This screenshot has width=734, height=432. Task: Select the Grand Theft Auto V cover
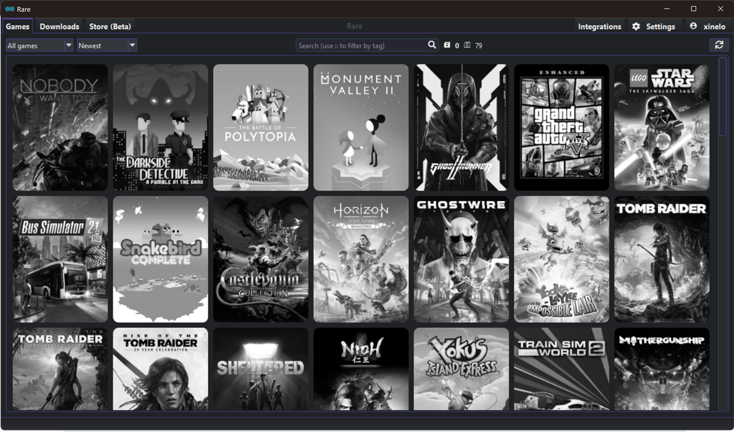(x=562, y=127)
